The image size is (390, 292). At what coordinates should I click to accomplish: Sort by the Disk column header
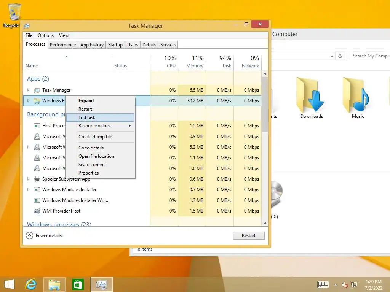(220, 62)
